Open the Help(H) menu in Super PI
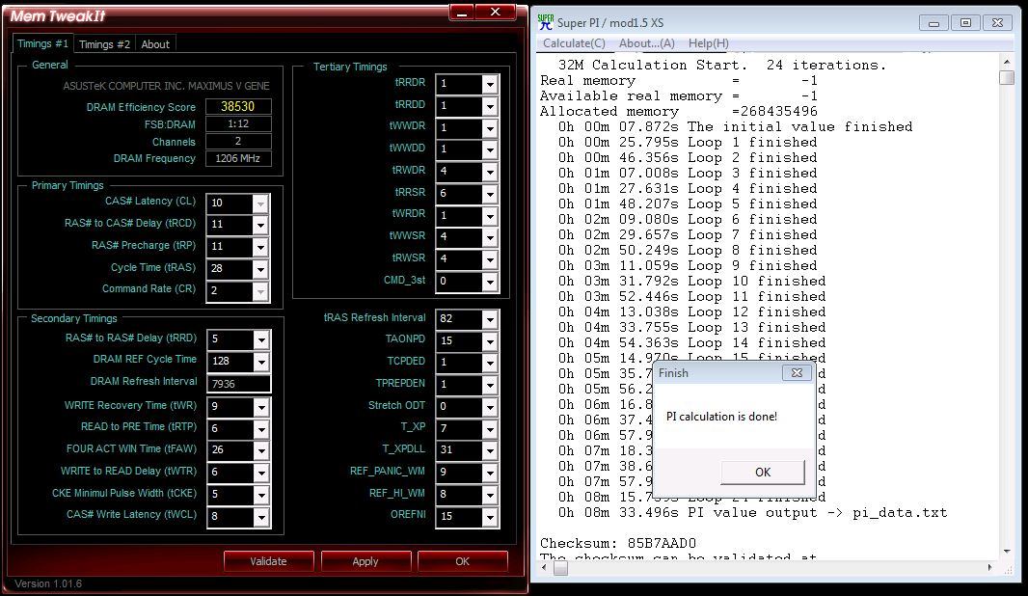1028x596 pixels. point(708,43)
